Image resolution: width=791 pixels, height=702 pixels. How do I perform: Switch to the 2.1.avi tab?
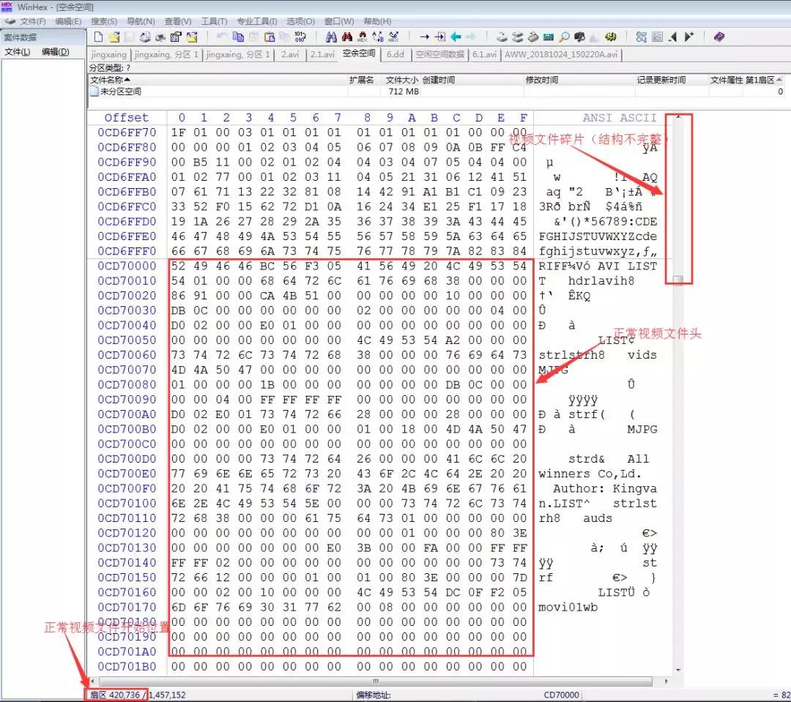(322, 54)
